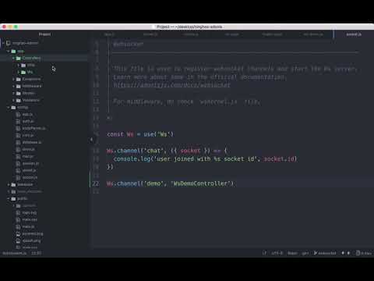374x281 pixels.
Task: Click the Ws folder icon
Action: pyautogui.click(x=23, y=73)
